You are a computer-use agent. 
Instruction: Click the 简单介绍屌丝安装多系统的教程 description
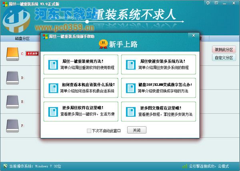pyautogui.click(x=164, y=68)
